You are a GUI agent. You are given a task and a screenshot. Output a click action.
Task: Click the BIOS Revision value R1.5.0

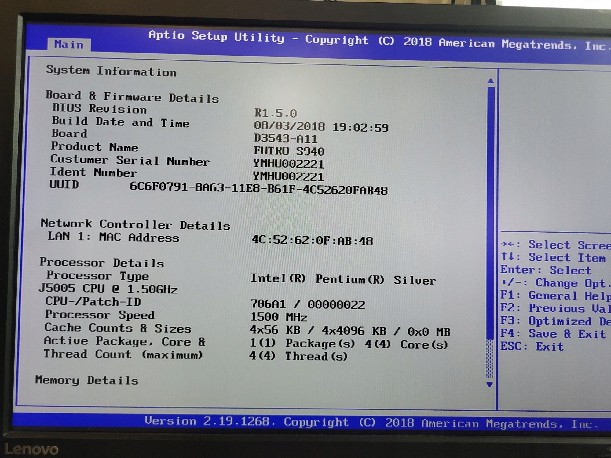coord(276,113)
